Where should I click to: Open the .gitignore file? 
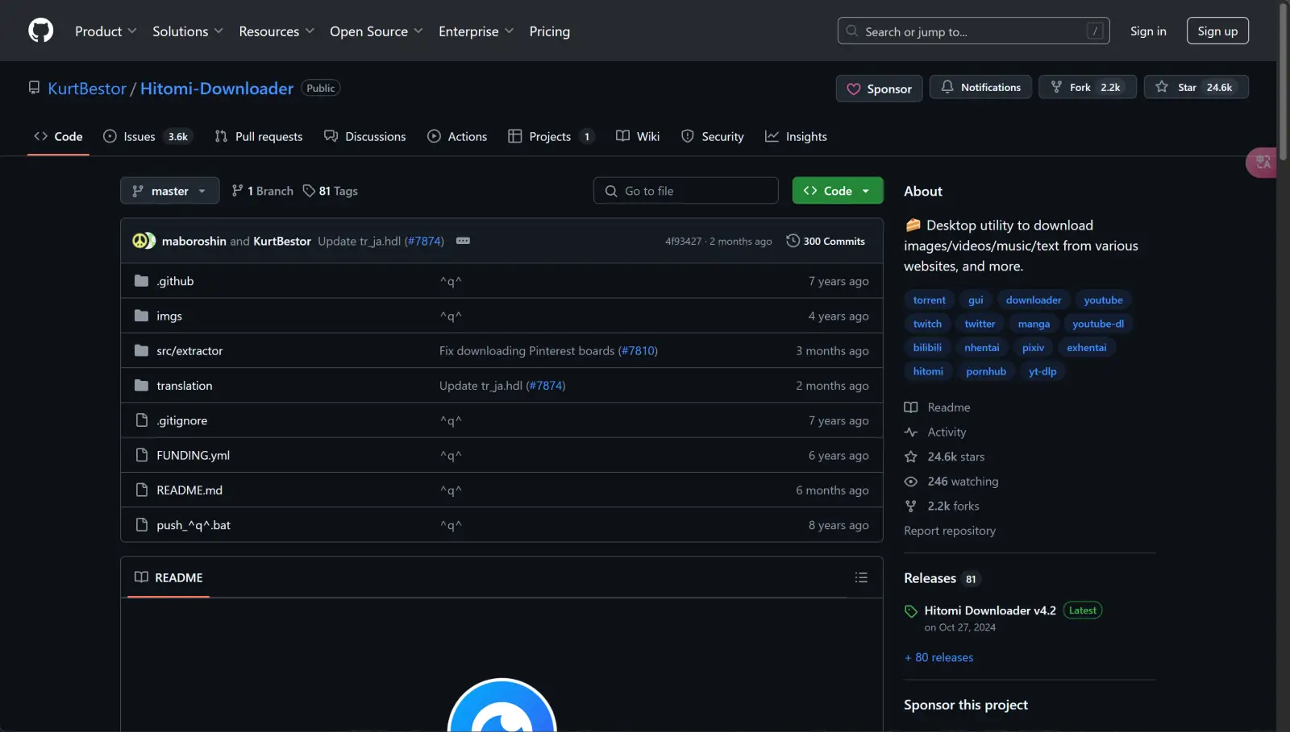click(x=181, y=420)
